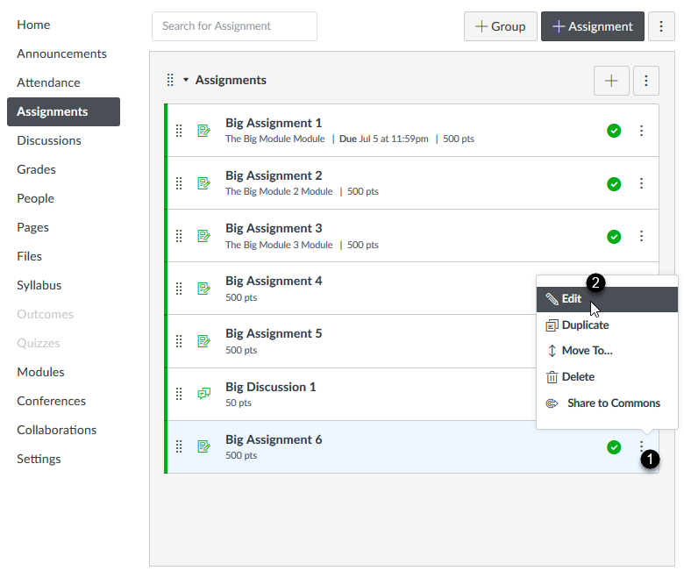Click the drag handle for Big Assignment 6
This screenshot has width=684, height=578.
coord(179,446)
